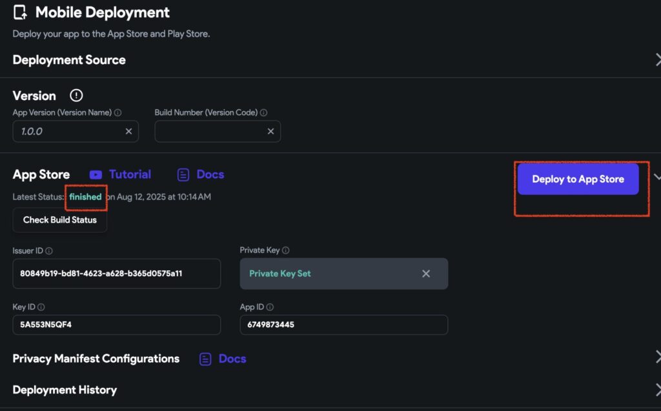This screenshot has height=411, width=661.
Task: Click the finished status text
Action: tap(86, 197)
